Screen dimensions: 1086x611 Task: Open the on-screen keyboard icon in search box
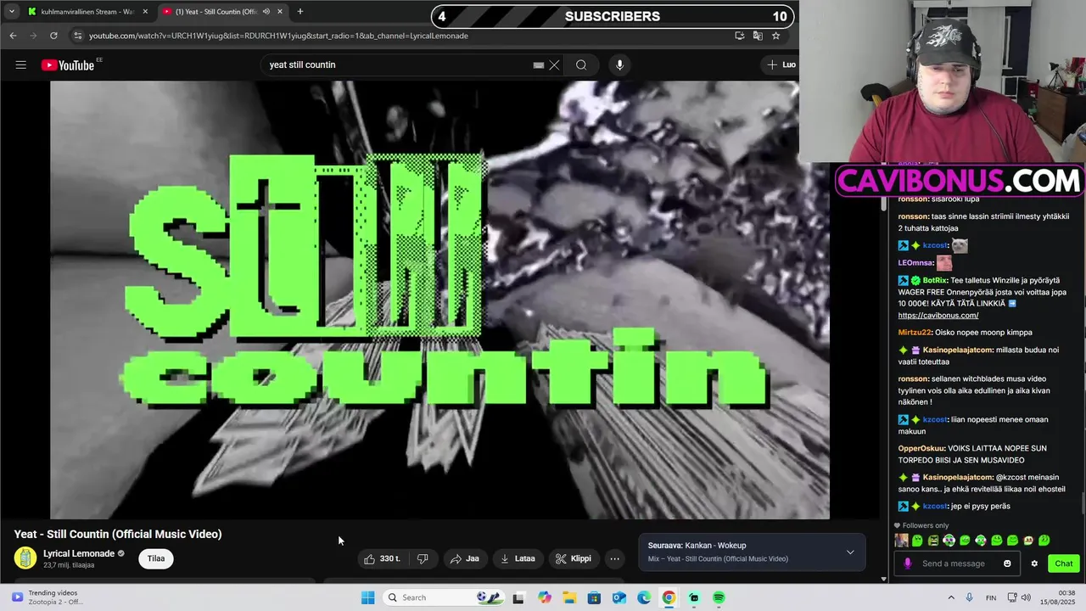538,64
